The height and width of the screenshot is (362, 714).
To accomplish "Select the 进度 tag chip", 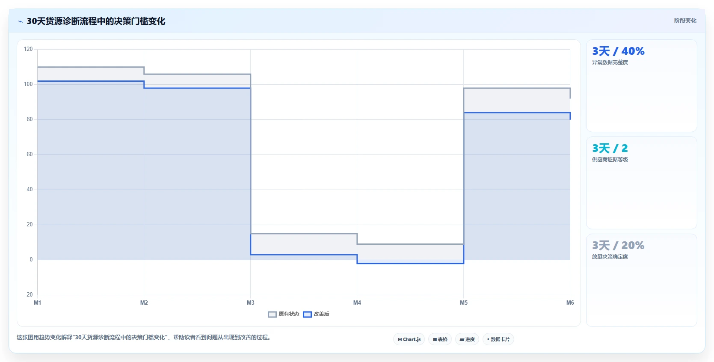I will pyautogui.click(x=467, y=339).
